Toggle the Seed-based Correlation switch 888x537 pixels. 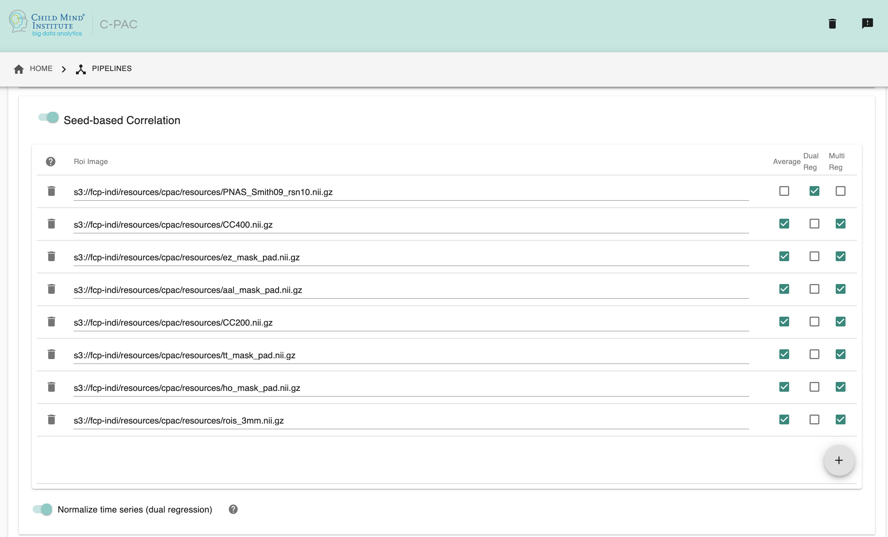pyautogui.click(x=49, y=118)
